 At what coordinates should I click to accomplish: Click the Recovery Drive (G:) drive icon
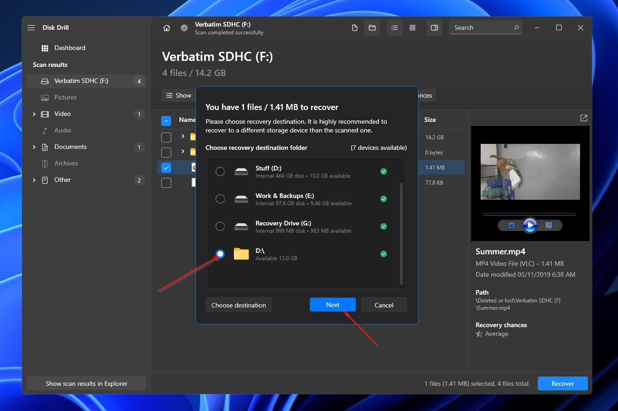[241, 226]
